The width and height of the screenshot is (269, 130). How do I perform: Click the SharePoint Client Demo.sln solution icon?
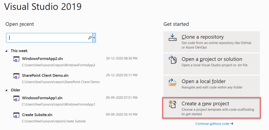click(x=16, y=76)
